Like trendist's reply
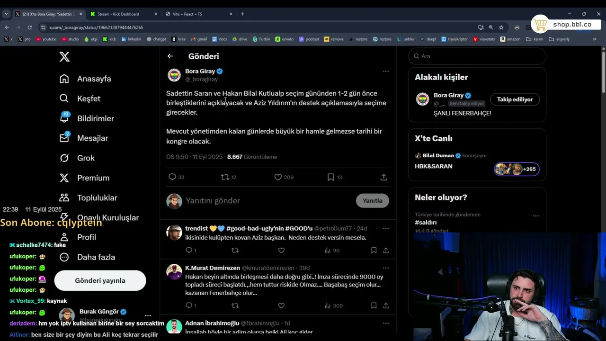 click(281, 250)
